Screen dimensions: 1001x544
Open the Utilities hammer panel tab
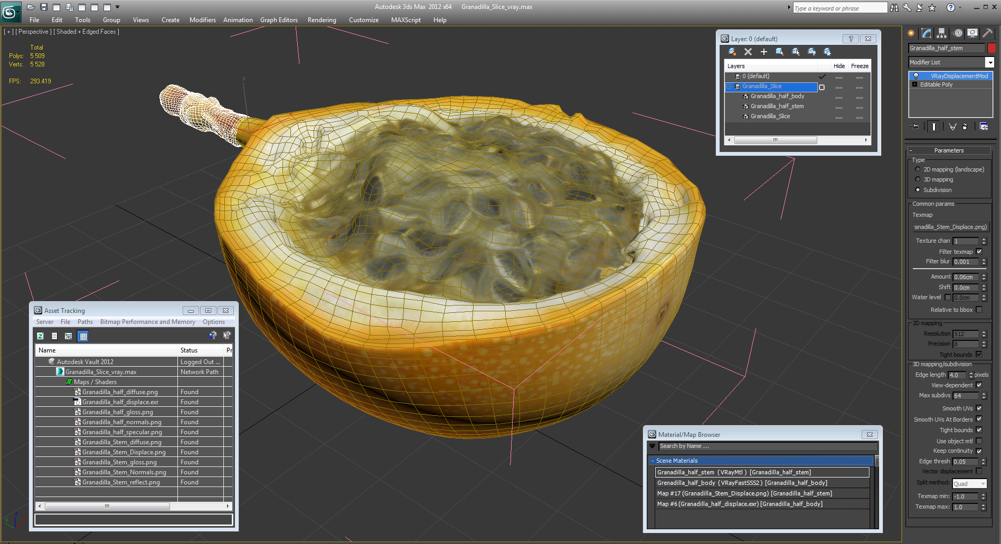(x=987, y=33)
